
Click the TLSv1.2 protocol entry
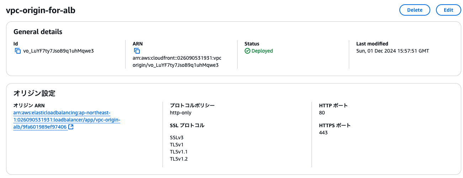pos(179,159)
